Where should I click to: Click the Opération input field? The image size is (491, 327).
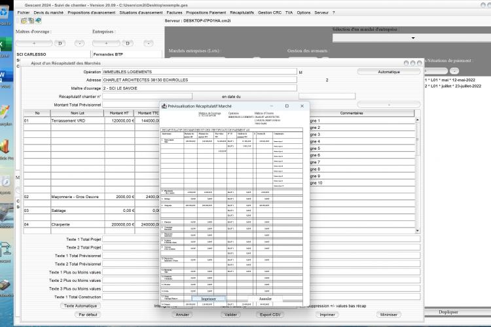(200, 72)
